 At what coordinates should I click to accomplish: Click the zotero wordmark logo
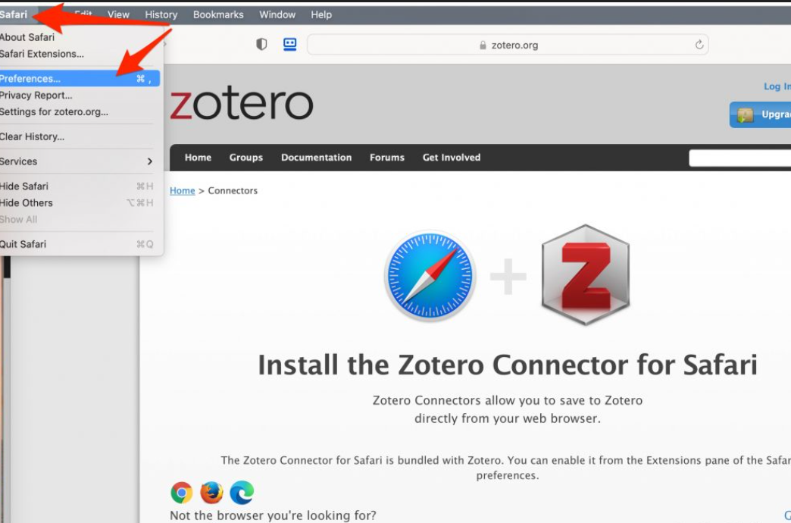click(x=241, y=104)
